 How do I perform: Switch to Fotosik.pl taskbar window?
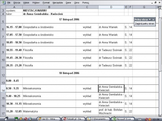point(73,119)
